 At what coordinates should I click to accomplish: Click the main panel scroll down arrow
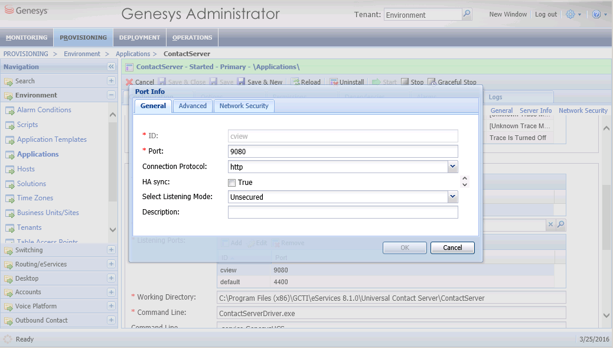[607, 315]
